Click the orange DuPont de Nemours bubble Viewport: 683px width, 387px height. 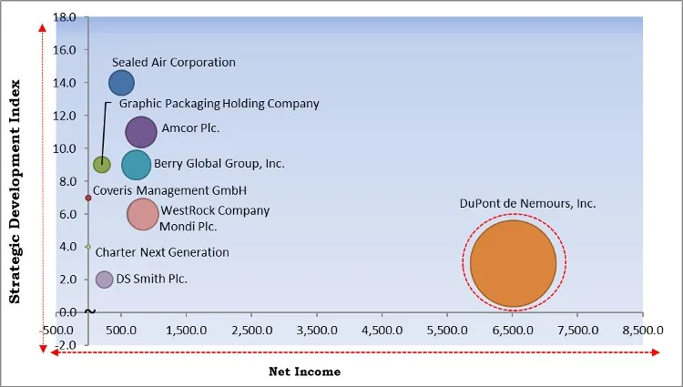click(x=513, y=263)
